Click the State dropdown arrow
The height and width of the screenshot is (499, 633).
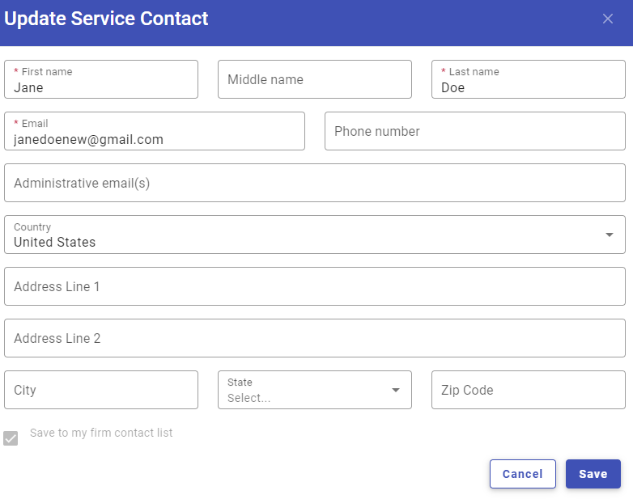396,390
